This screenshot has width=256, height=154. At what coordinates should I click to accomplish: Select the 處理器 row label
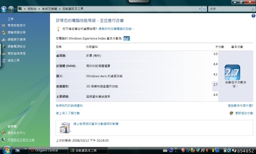click(61, 56)
